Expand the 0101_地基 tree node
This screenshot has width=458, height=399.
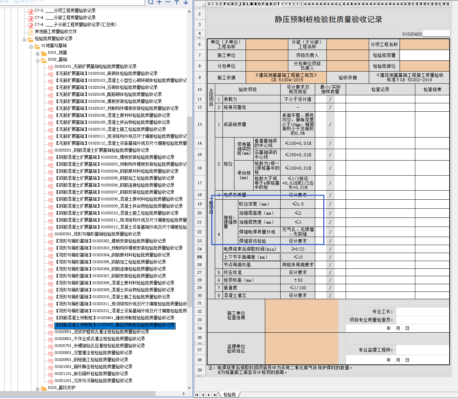coord(38,53)
